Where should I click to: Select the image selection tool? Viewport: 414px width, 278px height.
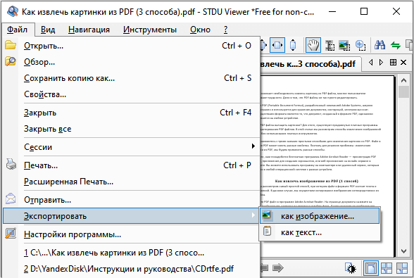(x=344, y=46)
